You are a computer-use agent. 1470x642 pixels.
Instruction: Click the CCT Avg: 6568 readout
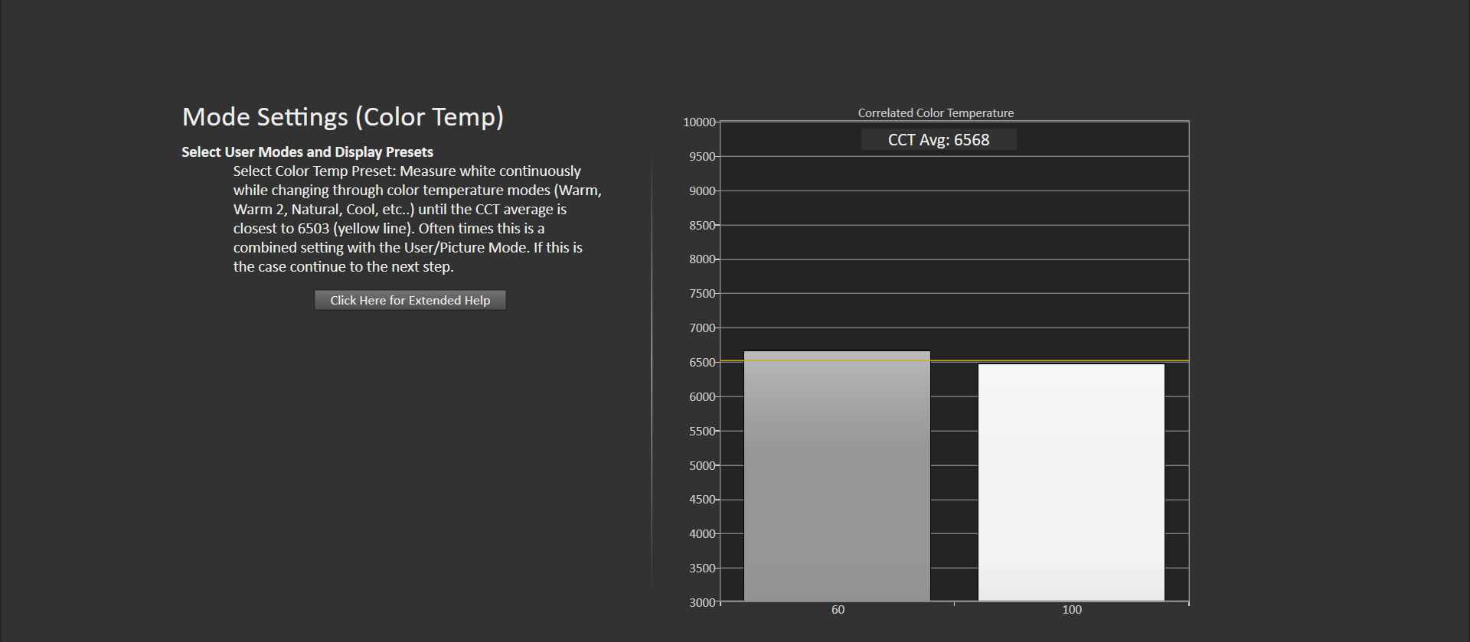(938, 140)
